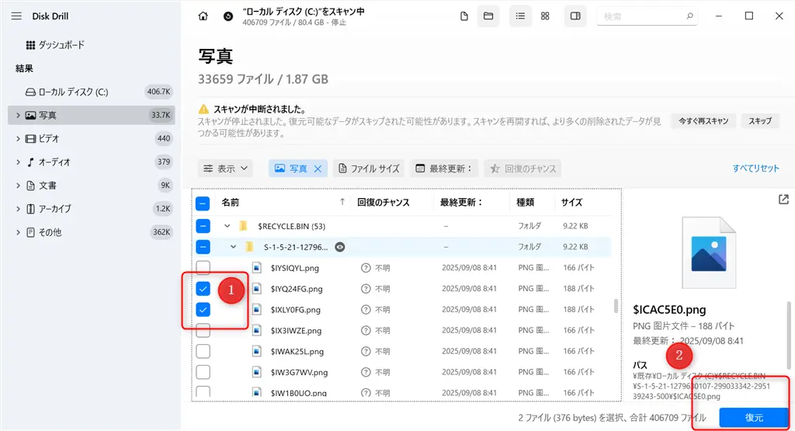Collapse the S-1-5-21-12796... folder

(233, 247)
